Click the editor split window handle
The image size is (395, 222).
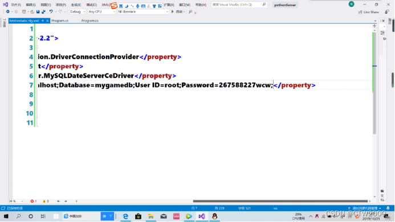coord(374,26)
